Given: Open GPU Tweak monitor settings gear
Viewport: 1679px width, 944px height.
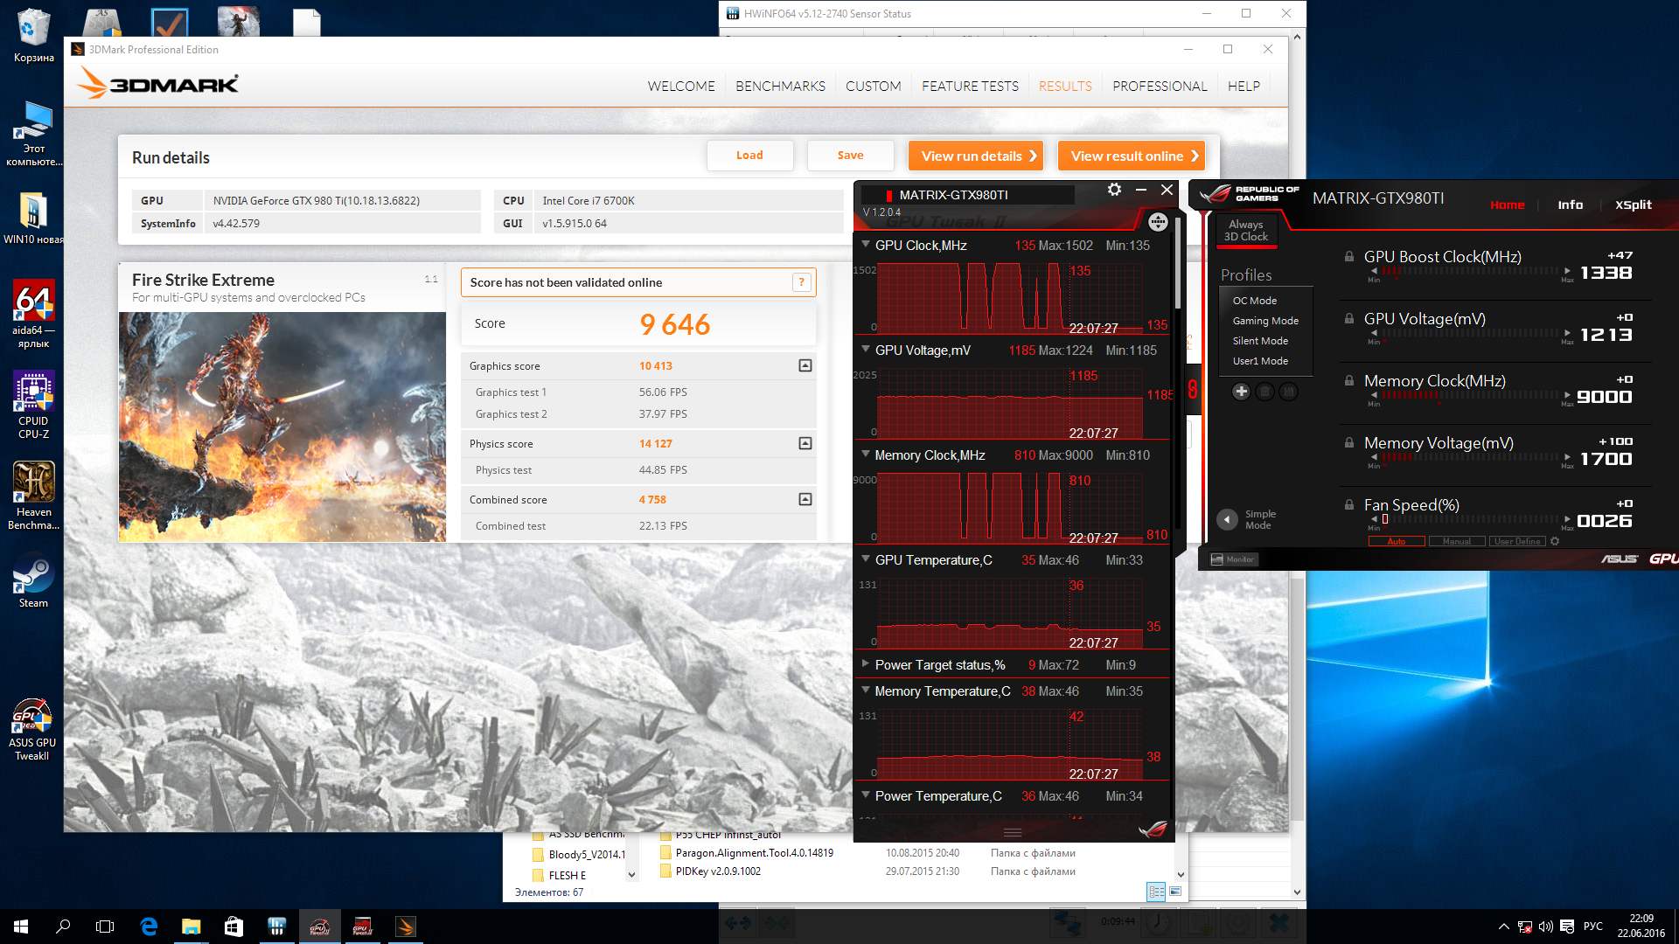Looking at the screenshot, I should tap(1114, 190).
